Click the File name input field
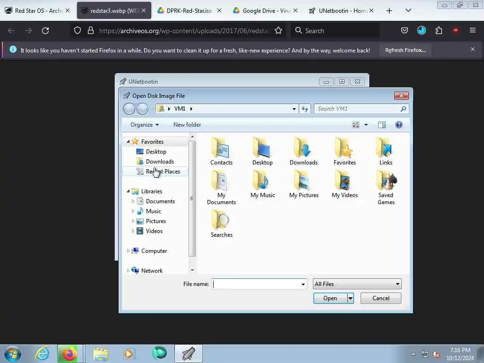Screen dimensions: 484x363 pyautogui.click(x=256, y=284)
